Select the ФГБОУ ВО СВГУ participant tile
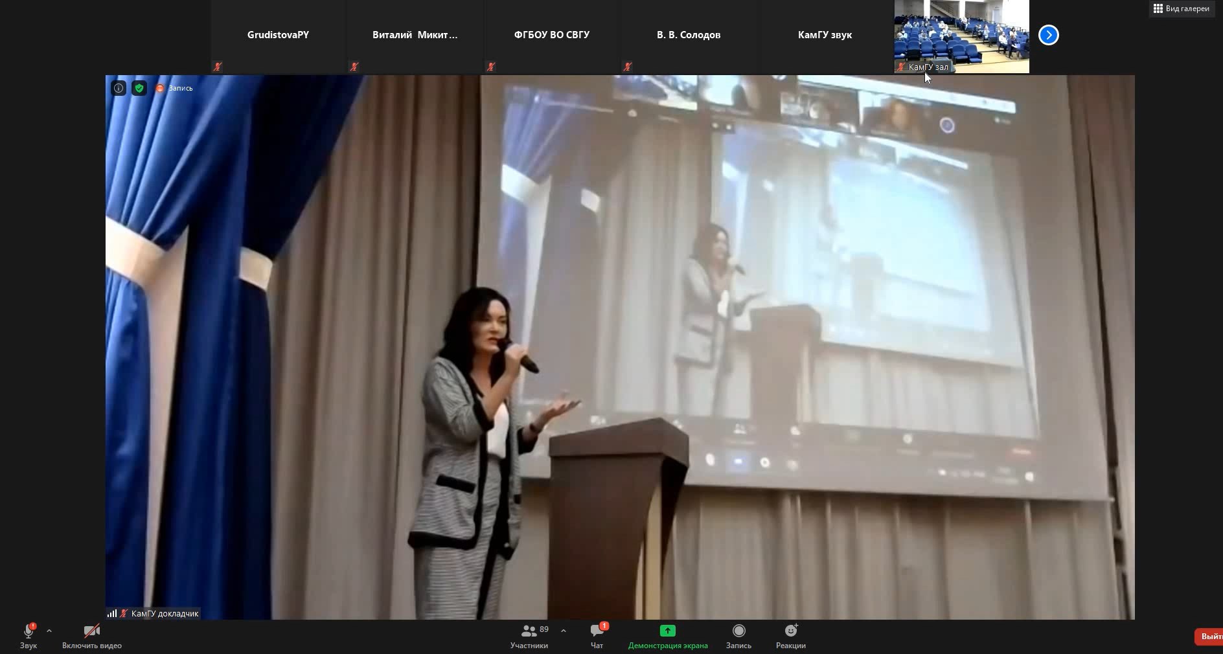This screenshot has height=654, width=1223. 551,36
